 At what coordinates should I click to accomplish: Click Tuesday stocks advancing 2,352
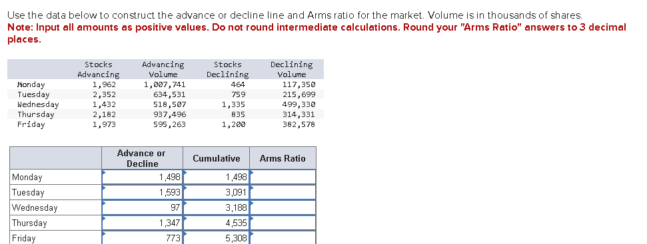coord(104,94)
